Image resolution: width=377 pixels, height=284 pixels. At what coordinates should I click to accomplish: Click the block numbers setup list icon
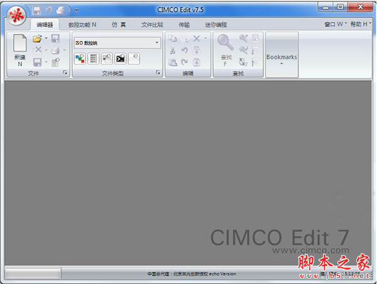tap(93, 58)
